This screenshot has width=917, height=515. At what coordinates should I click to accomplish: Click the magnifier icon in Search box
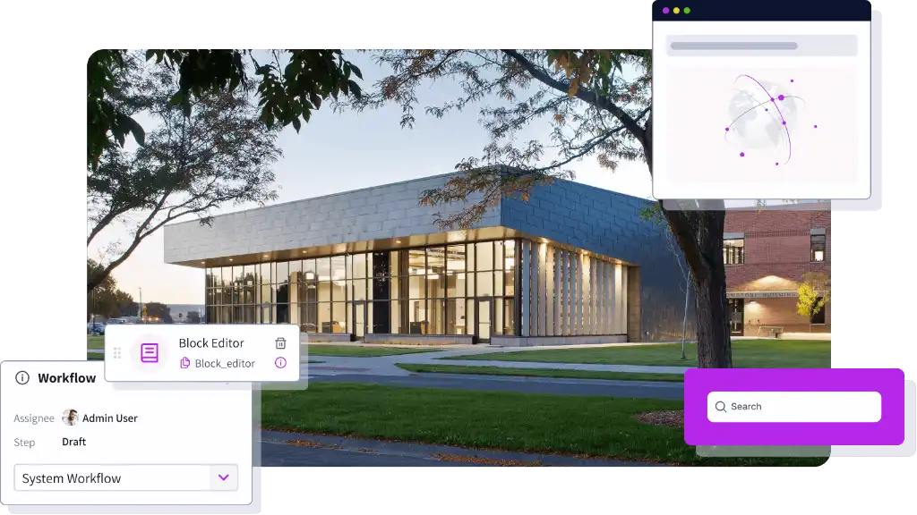[x=721, y=407]
